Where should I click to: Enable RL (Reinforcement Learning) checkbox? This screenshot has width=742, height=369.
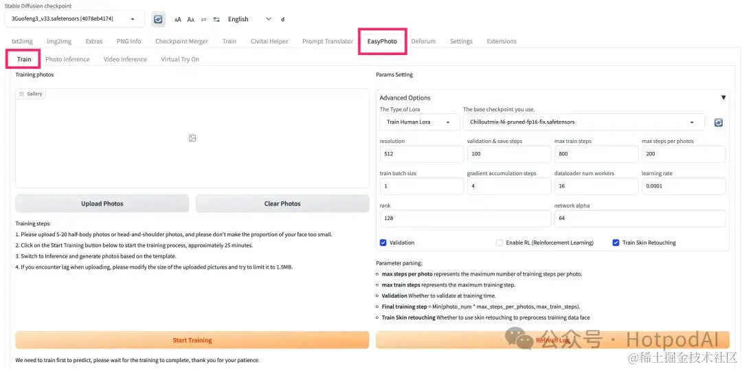tap(499, 243)
